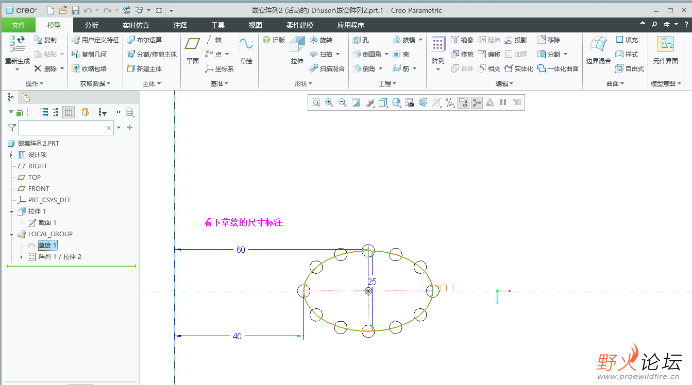Open User-Defined Feature (用户定义特征)
The image size is (692, 385).
[x=95, y=40]
